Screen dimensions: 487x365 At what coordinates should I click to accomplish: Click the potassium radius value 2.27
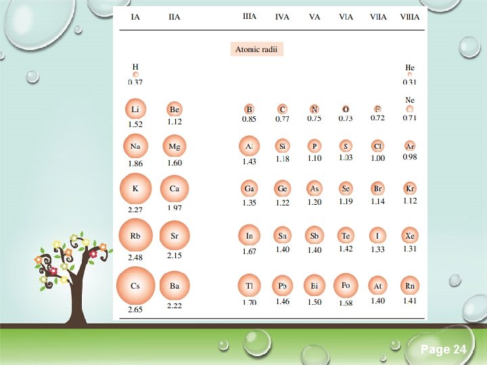[135, 210]
